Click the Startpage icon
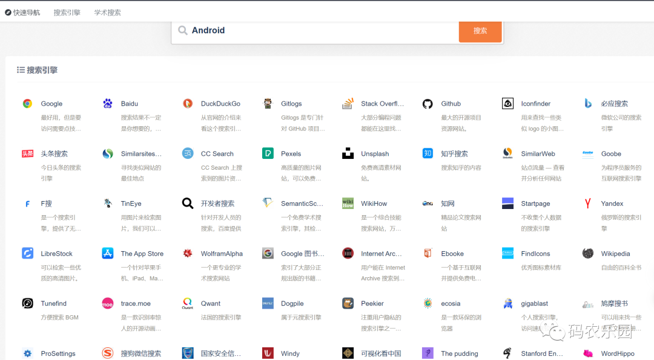Viewport: 654px width, 360px height. (507, 204)
